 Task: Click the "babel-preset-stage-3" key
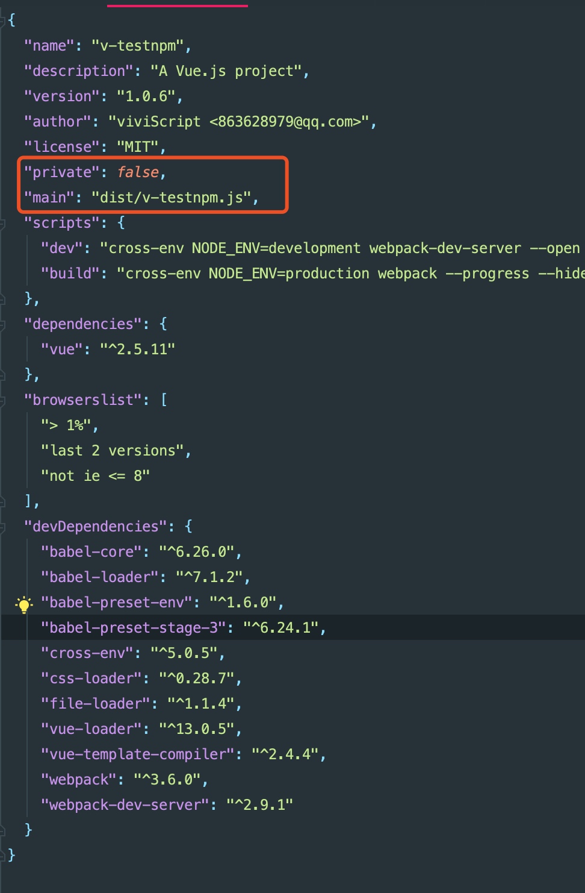coord(134,628)
